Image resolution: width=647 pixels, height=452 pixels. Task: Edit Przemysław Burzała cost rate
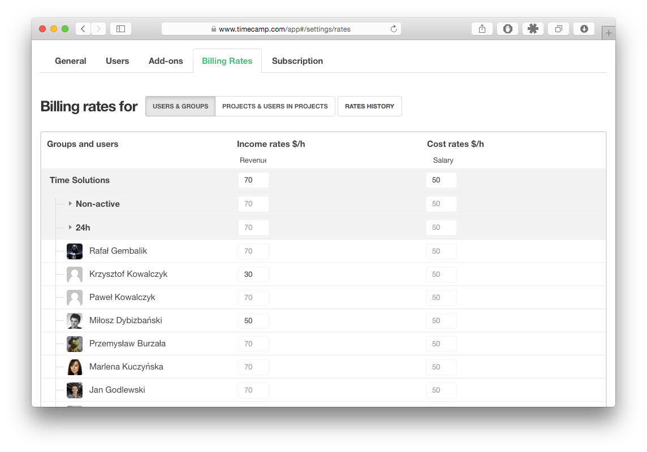(x=441, y=344)
